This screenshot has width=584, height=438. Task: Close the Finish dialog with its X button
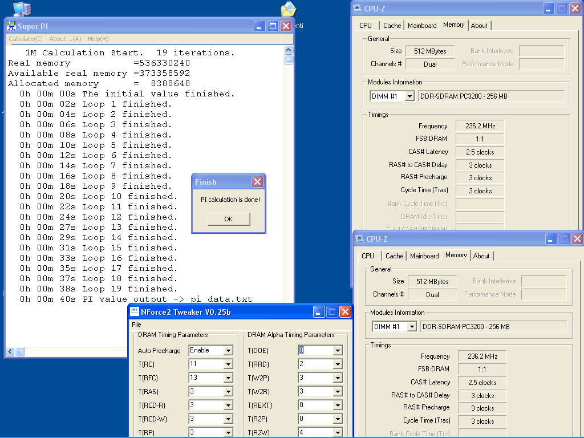pos(257,182)
